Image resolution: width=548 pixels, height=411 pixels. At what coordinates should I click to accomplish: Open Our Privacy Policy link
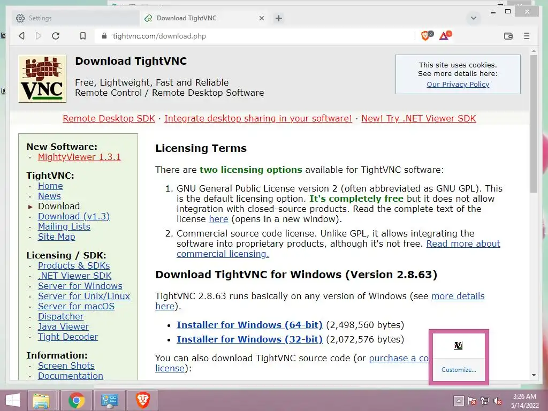(x=458, y=84)
